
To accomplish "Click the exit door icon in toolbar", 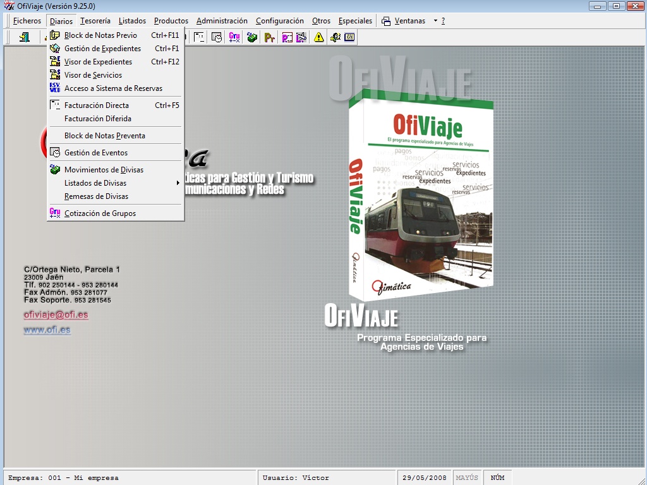I will click(x=24, y=37).
